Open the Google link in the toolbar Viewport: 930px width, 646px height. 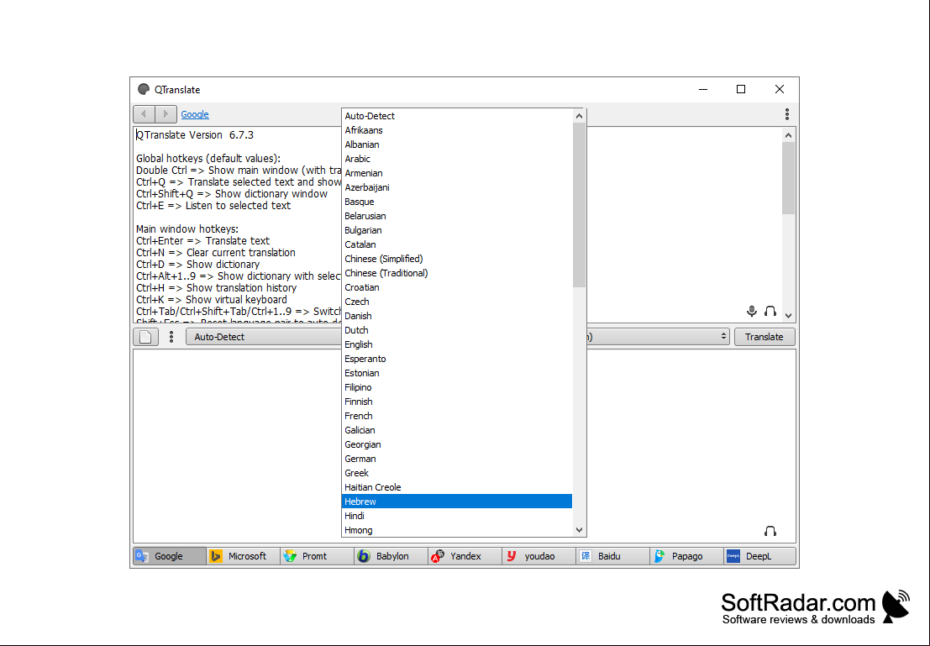[195, 114]
